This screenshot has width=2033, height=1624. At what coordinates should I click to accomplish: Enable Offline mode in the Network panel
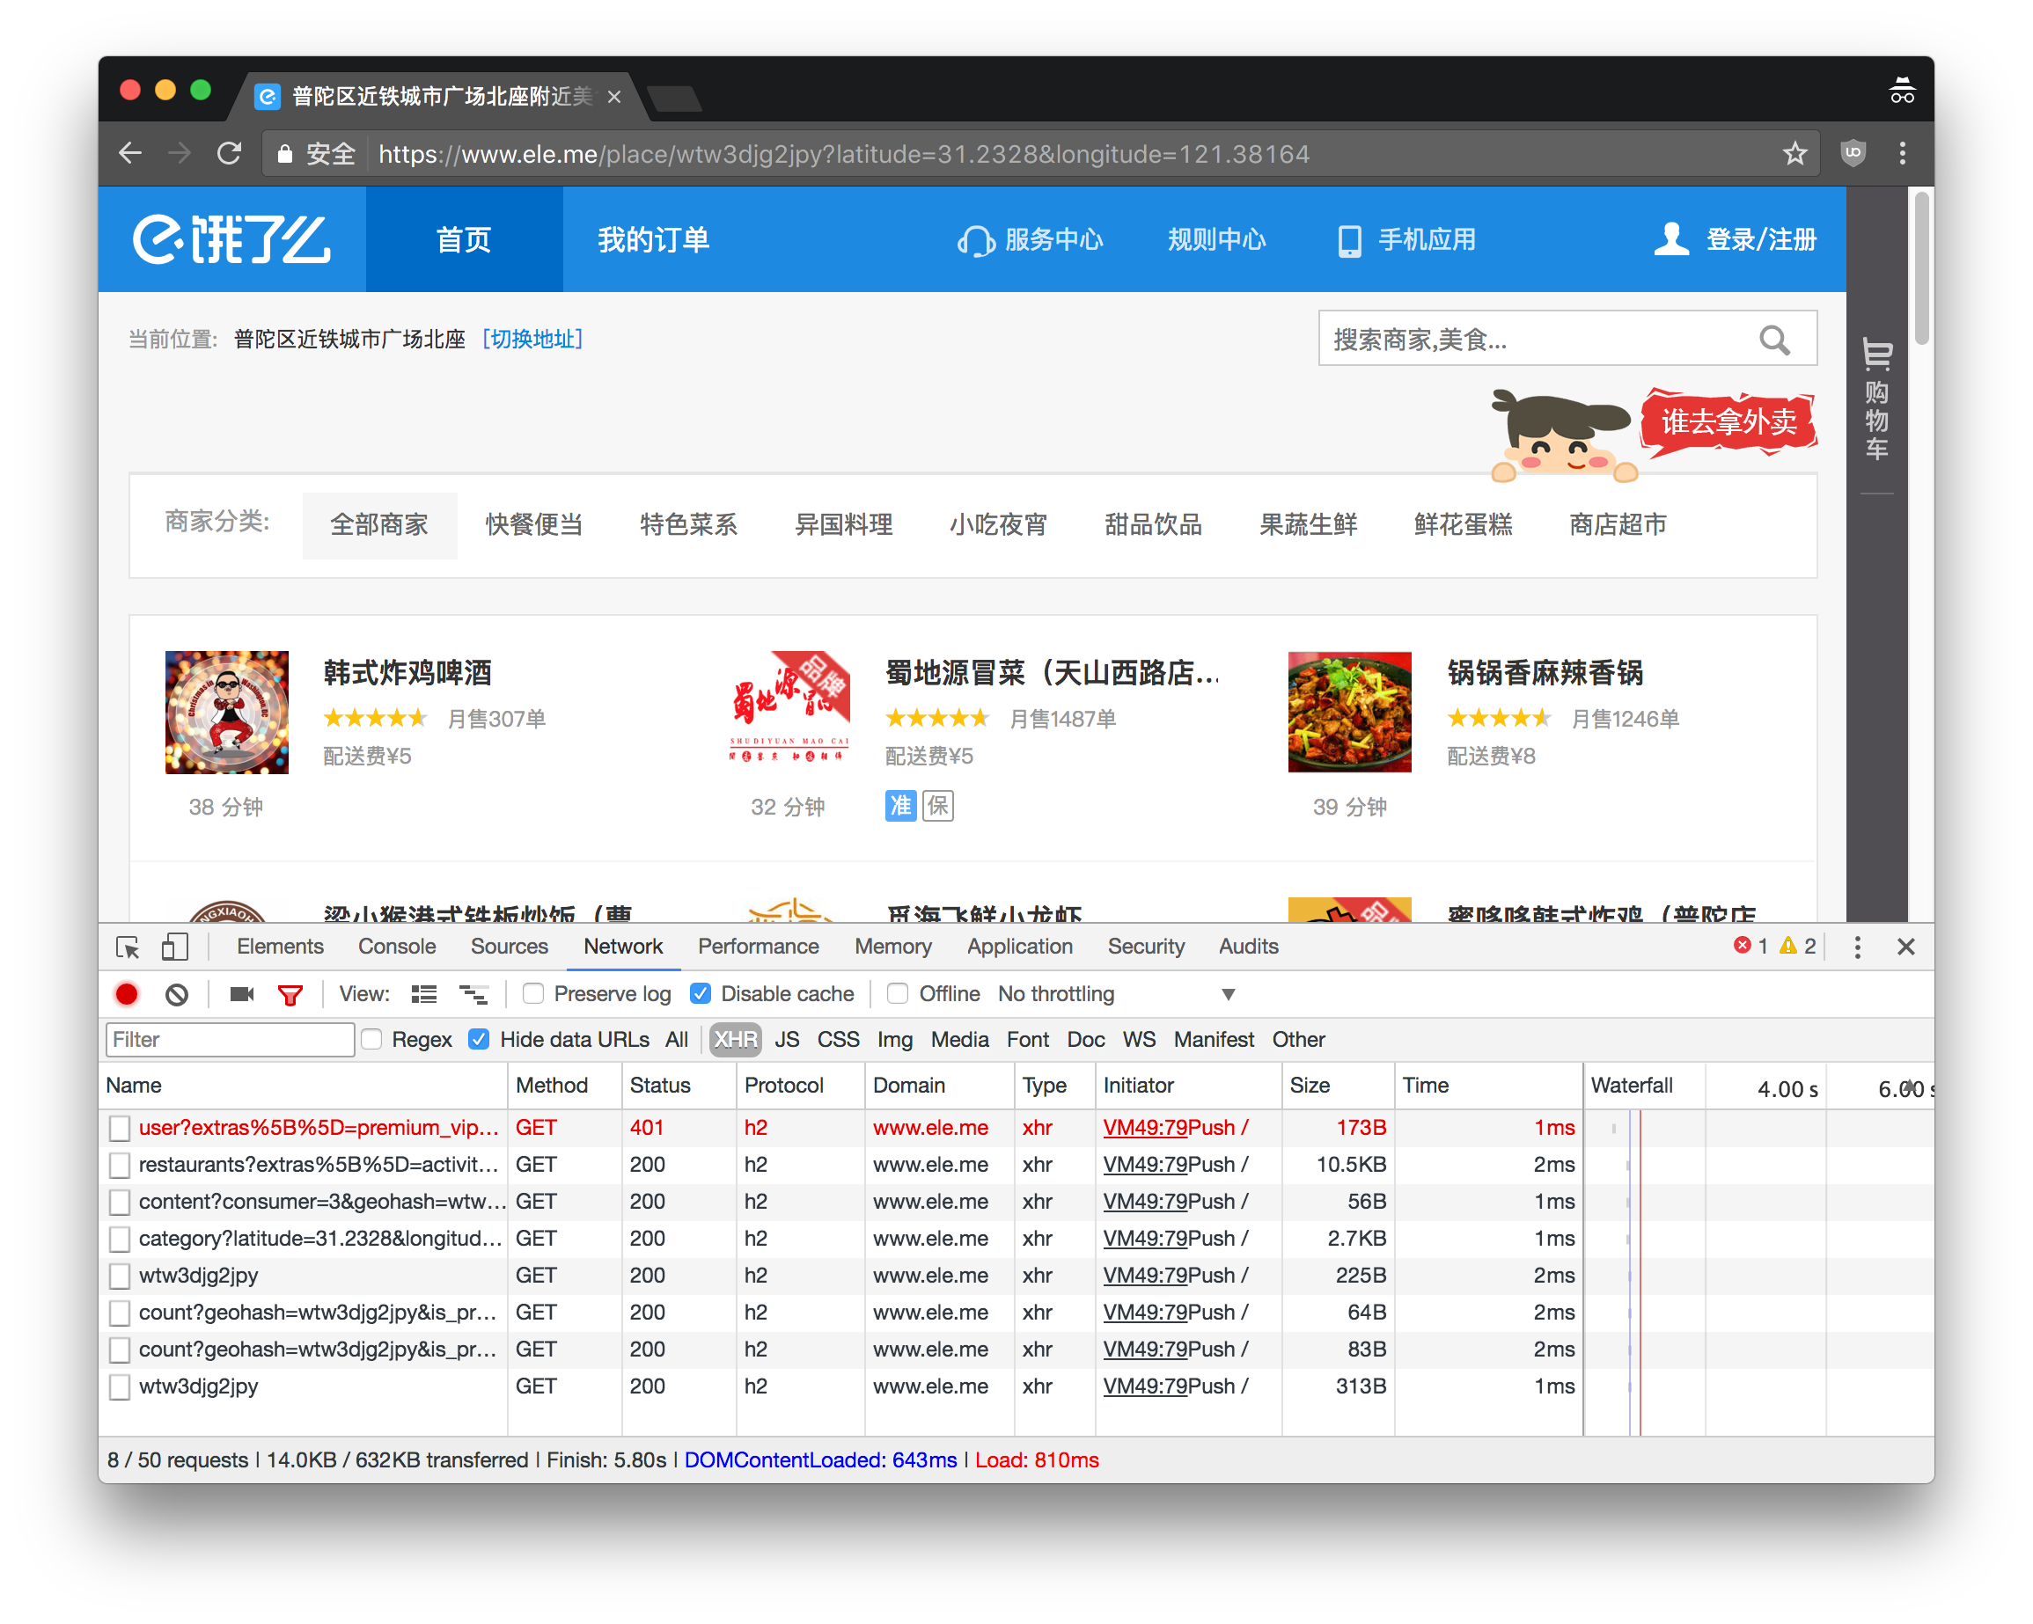pyautogui.click(x=897, y=993)
